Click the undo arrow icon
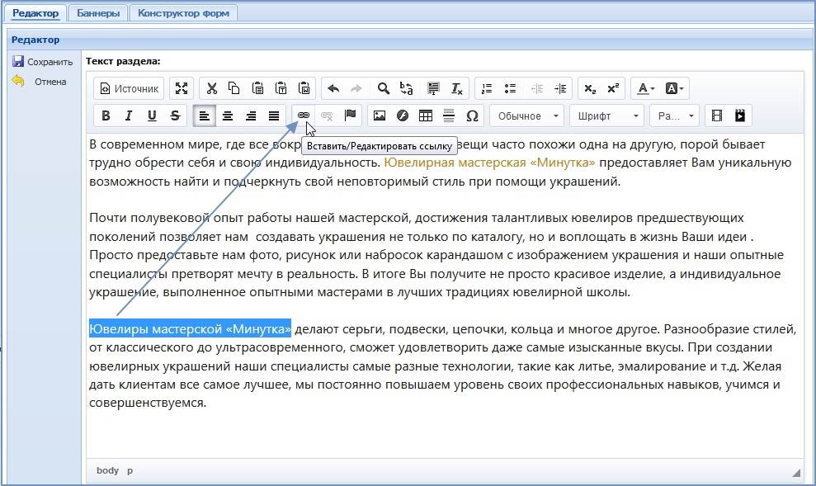This screenshot has width=816, height=486. pyautogui.click(x=333, y=88)
